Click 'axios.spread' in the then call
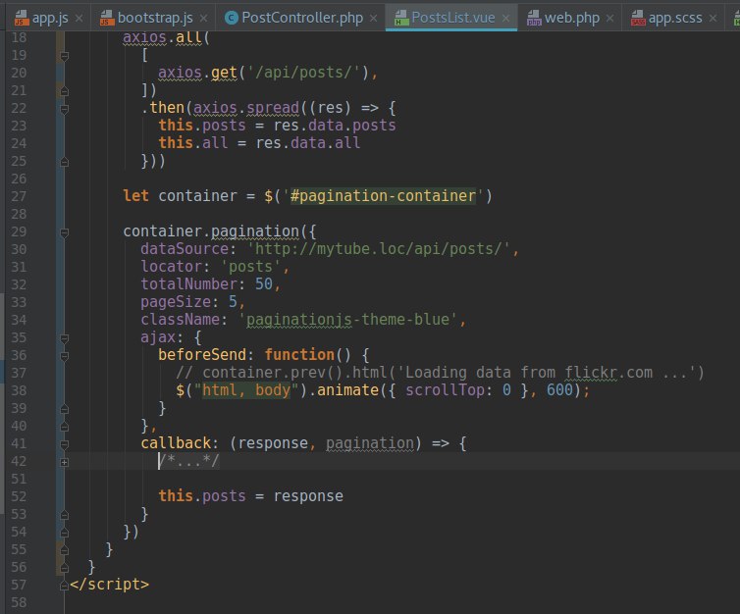Screen dimensions: 740x614 point(246,108)
